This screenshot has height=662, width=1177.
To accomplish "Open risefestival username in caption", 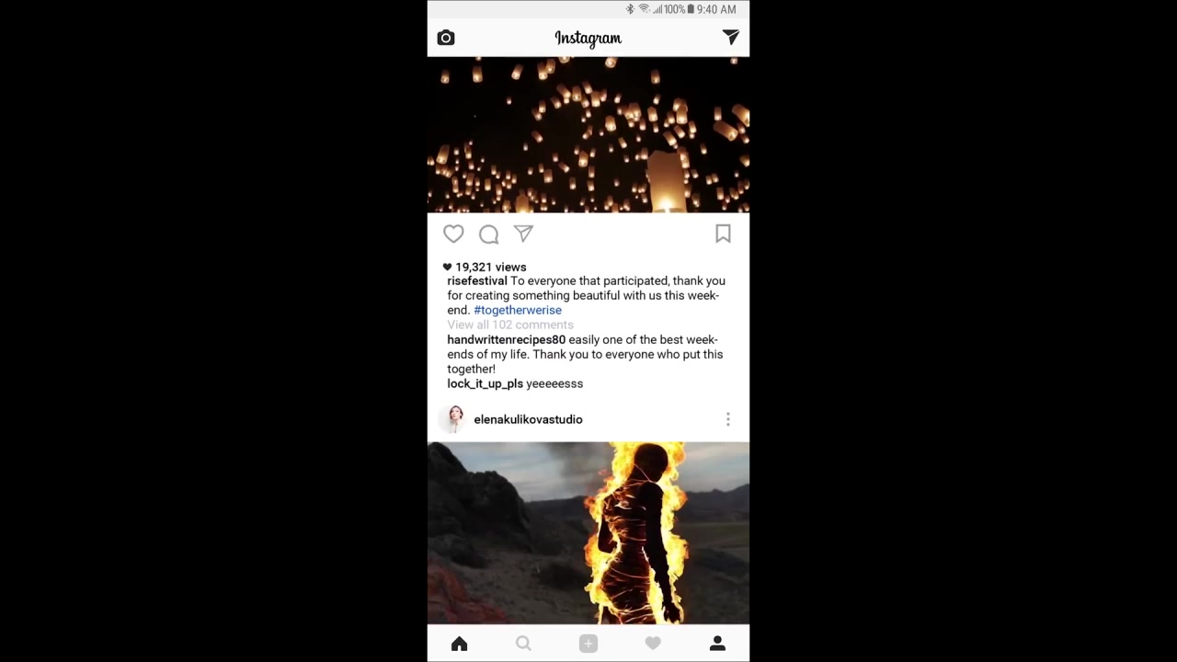I will coord(477,280).
